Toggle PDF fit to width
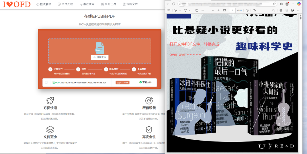Viewport: 307px width, 154px height. (x=225, y=10)
